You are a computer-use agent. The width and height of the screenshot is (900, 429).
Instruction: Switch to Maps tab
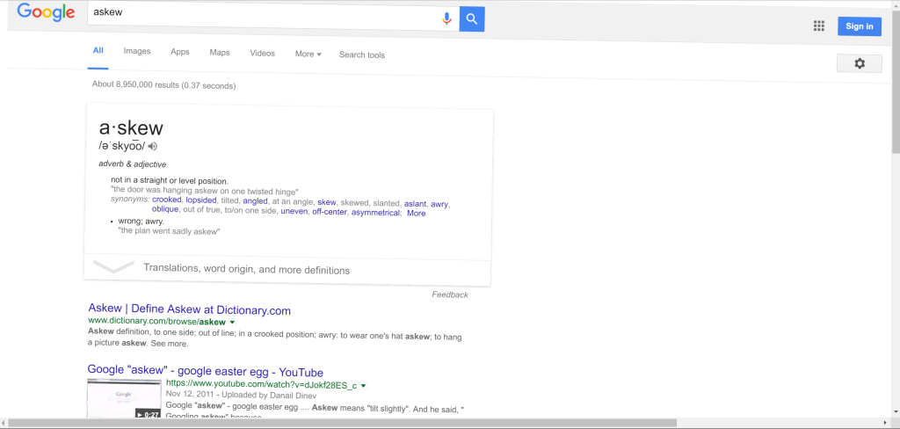(219, 52)
